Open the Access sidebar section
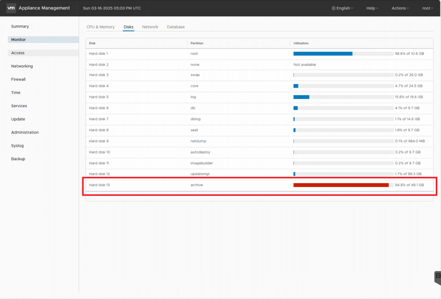Screen dimensions: 441x299 point(18,53)
